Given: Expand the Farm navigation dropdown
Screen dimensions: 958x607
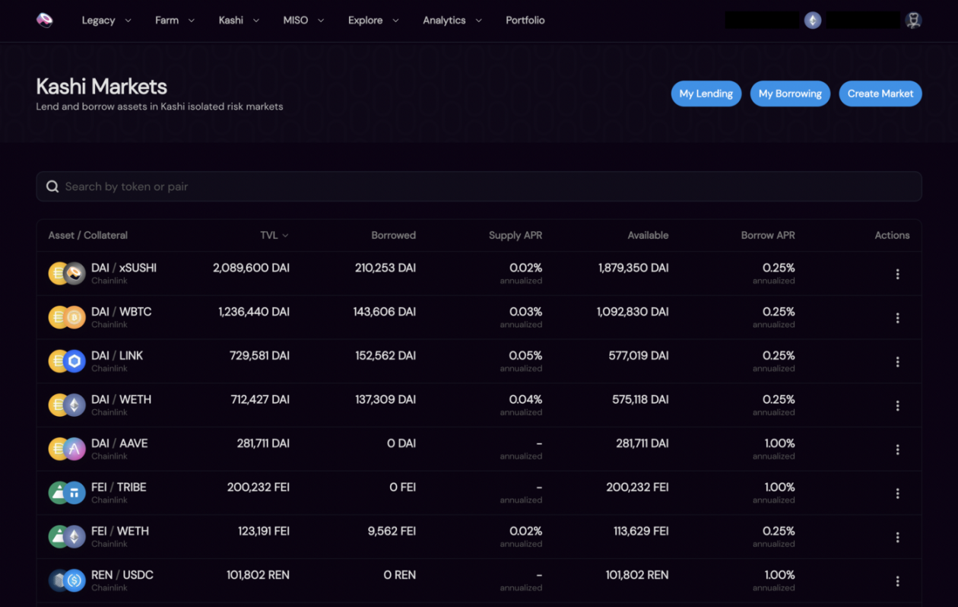Looking at the screenshot, I should click(174, 21).
